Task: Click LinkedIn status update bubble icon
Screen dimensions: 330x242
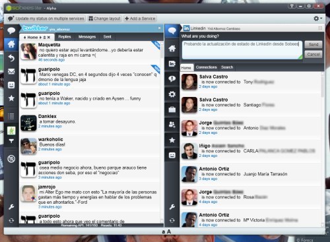Action: pos(172,31)
